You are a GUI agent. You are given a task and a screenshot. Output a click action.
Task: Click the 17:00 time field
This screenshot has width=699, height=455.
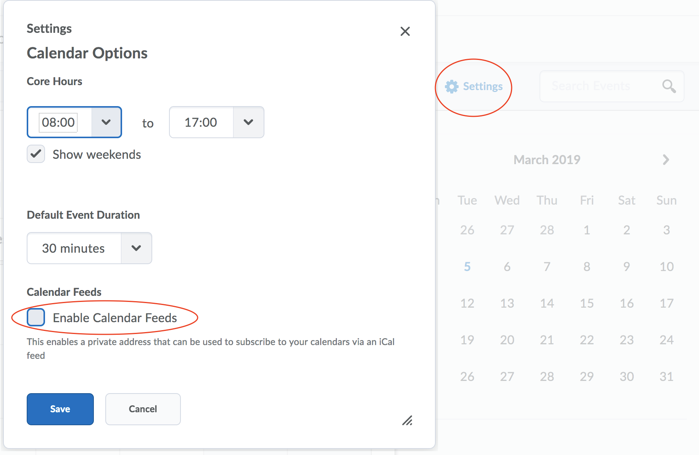201,122
